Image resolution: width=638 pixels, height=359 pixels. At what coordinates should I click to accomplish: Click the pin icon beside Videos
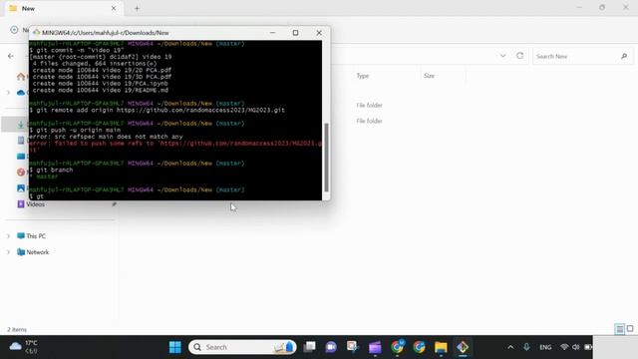click(115, 203)
